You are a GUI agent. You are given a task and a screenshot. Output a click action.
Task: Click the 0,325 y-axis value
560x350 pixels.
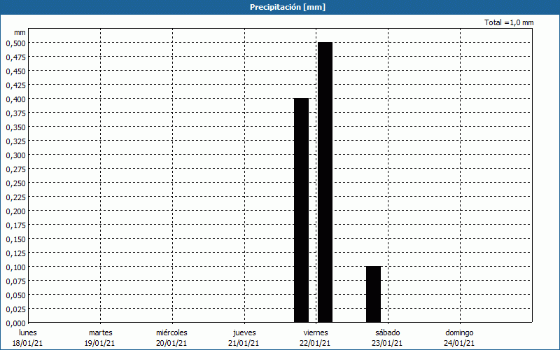tap(16, 141)
